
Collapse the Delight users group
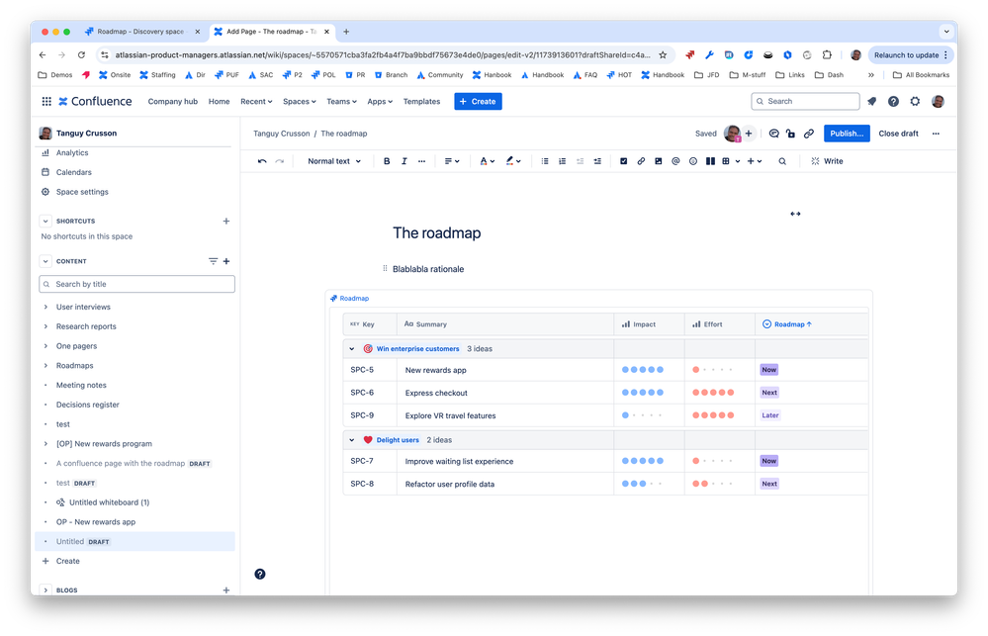[352, 440]
